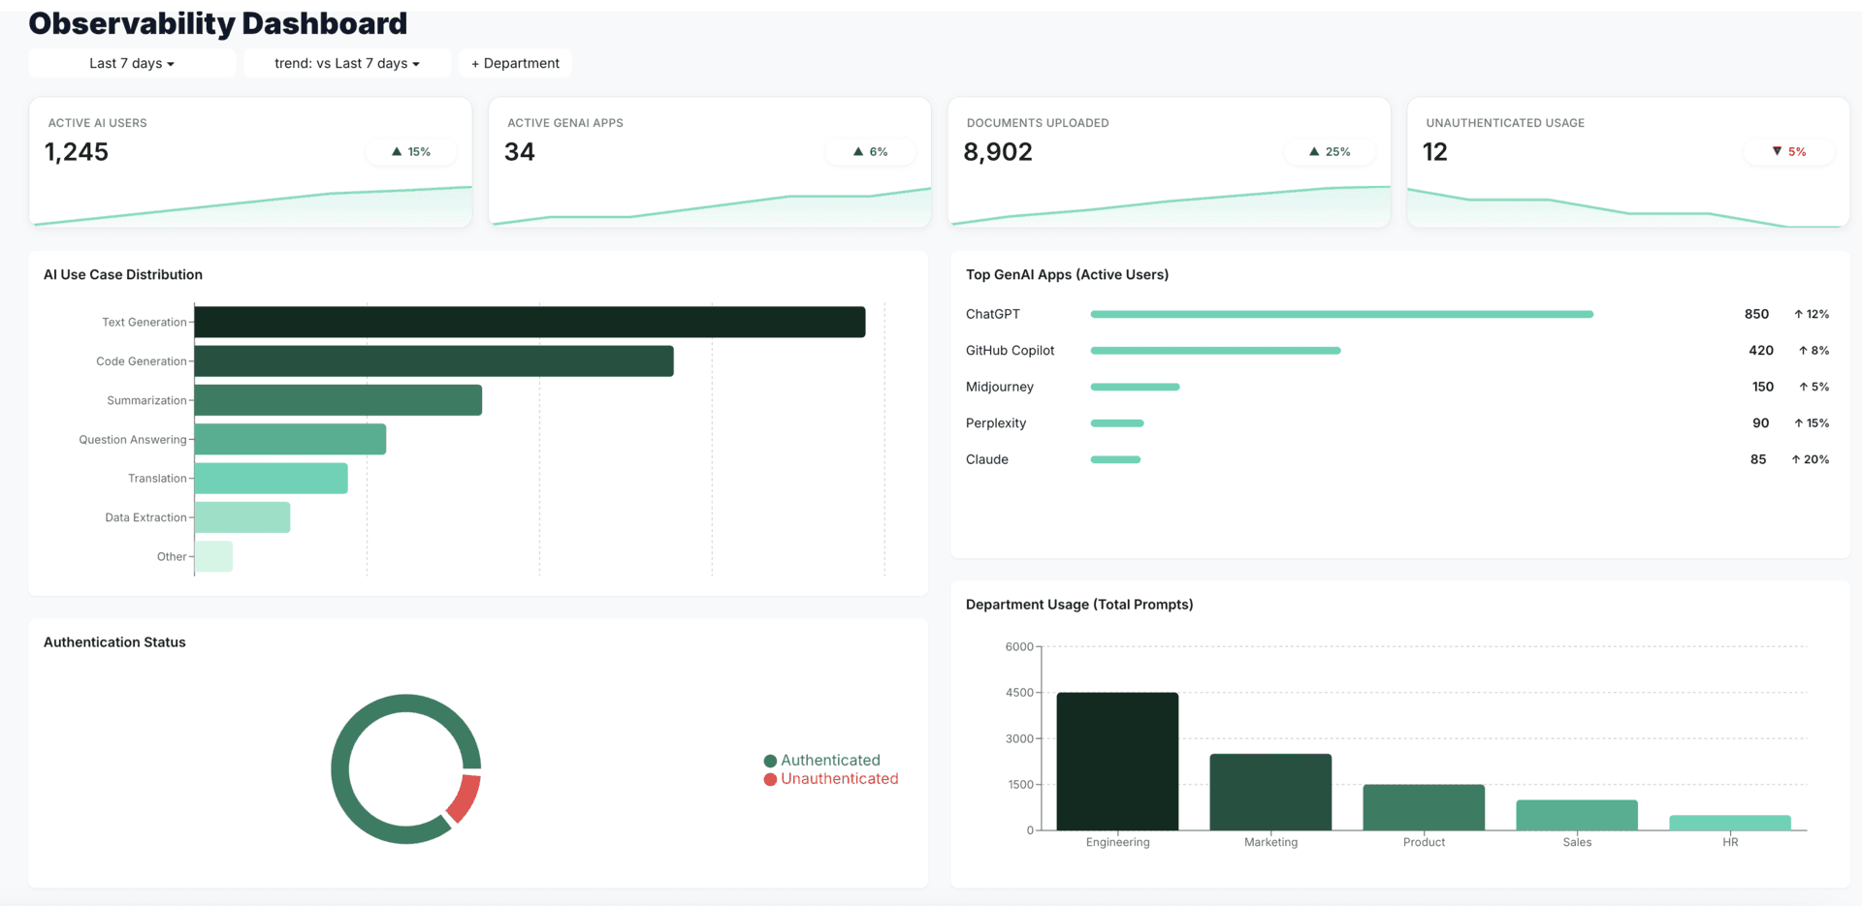Screen dimensions: 1862x906
Task: Click the 5% decrease indicator on Unauthenticated Usage
Action: click(1788, 151)
